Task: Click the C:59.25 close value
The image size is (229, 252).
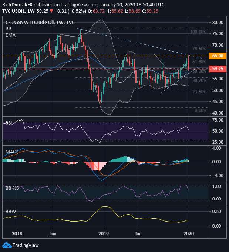Action: tap(150, 11)
